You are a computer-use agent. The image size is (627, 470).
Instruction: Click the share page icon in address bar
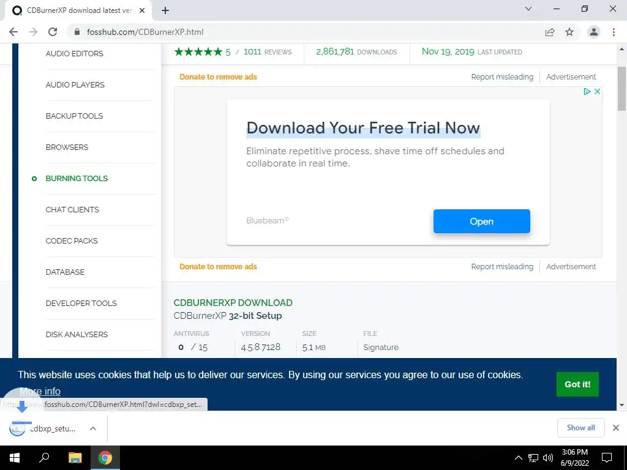click(550, 32)
